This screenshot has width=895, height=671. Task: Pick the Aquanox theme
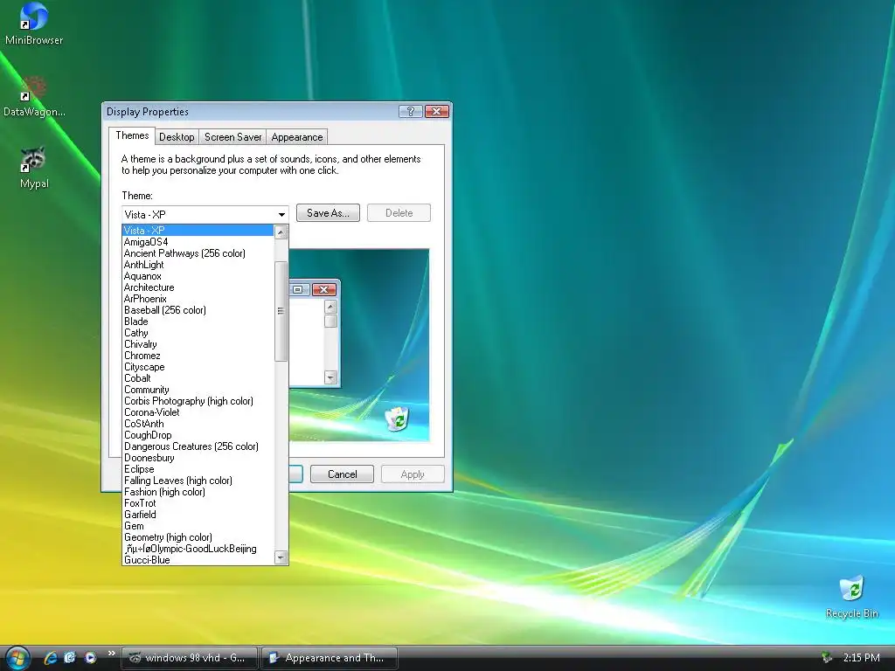198,276
